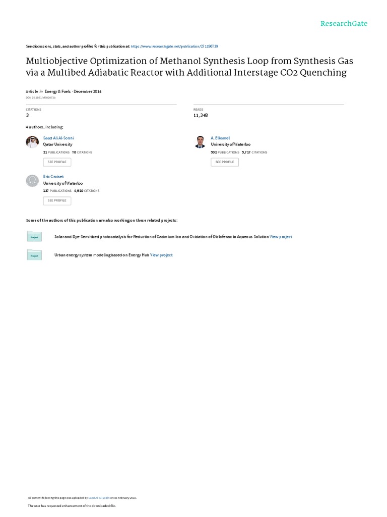Click the Solar photocatalysis project folder icon
The image size is (387, 517).
34,236
